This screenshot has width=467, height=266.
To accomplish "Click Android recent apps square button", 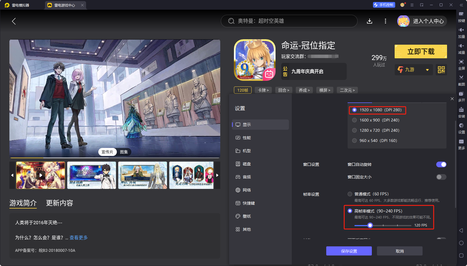I will click(461, 255).
